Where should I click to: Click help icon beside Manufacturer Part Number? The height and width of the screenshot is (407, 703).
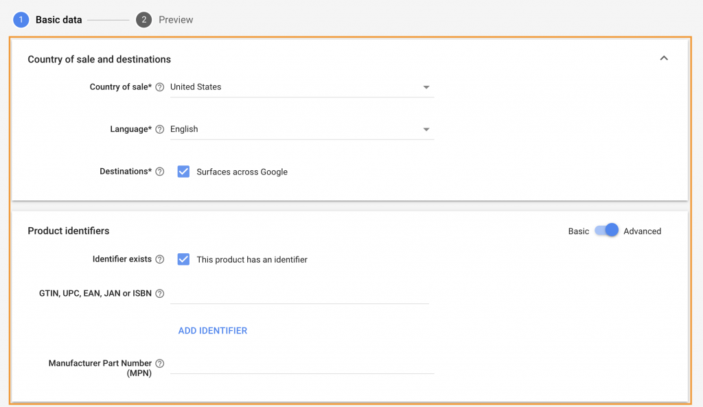tap(160, 363)
